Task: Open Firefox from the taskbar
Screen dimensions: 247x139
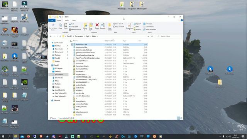Action: [28, 136]
